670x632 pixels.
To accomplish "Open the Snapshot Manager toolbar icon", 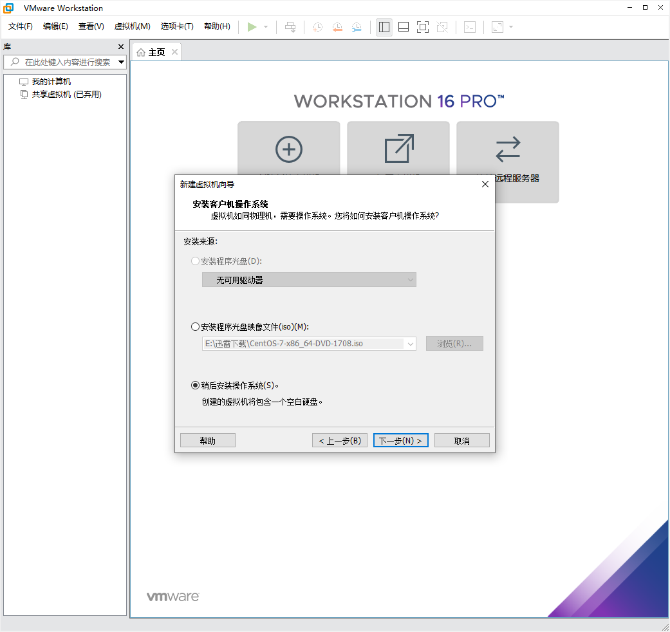I will pyautogui.click(x=357, y=27).
